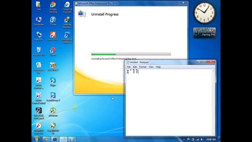Viewport: 252px width, 142px height.
Task: Open the Adobe Reader desktop shortcut
Action: pyautogui.click(x=39, y=83)
